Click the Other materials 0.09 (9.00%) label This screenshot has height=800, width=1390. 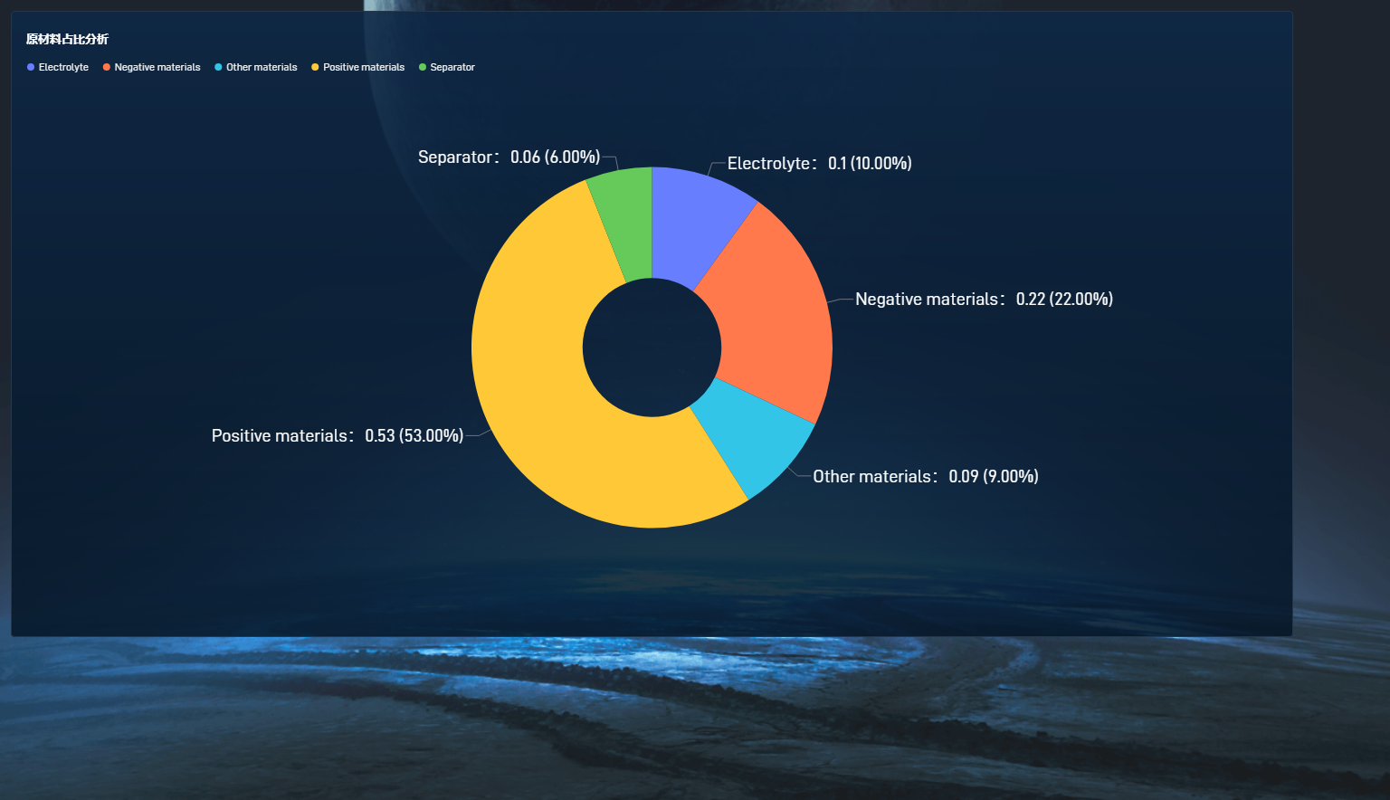[925, 477]
